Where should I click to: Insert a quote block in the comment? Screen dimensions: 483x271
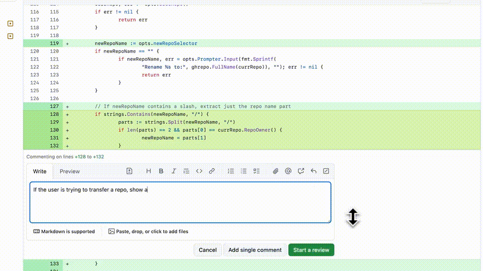(x=186, y=171)
